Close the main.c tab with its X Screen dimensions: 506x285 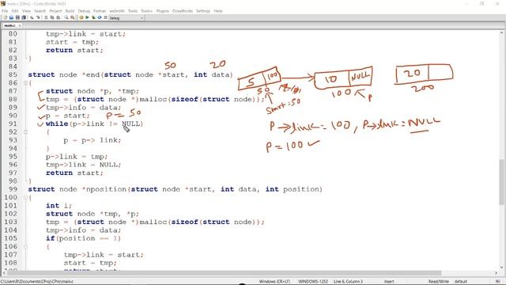point(20,25)
